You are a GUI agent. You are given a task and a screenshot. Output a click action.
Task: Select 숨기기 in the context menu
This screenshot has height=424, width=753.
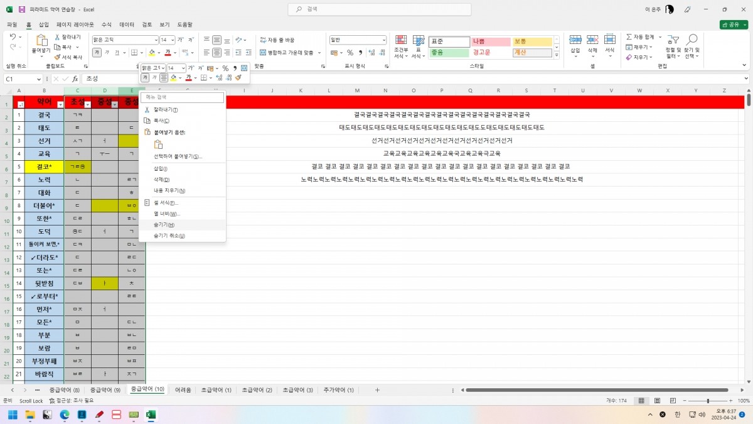click(164, 225)
